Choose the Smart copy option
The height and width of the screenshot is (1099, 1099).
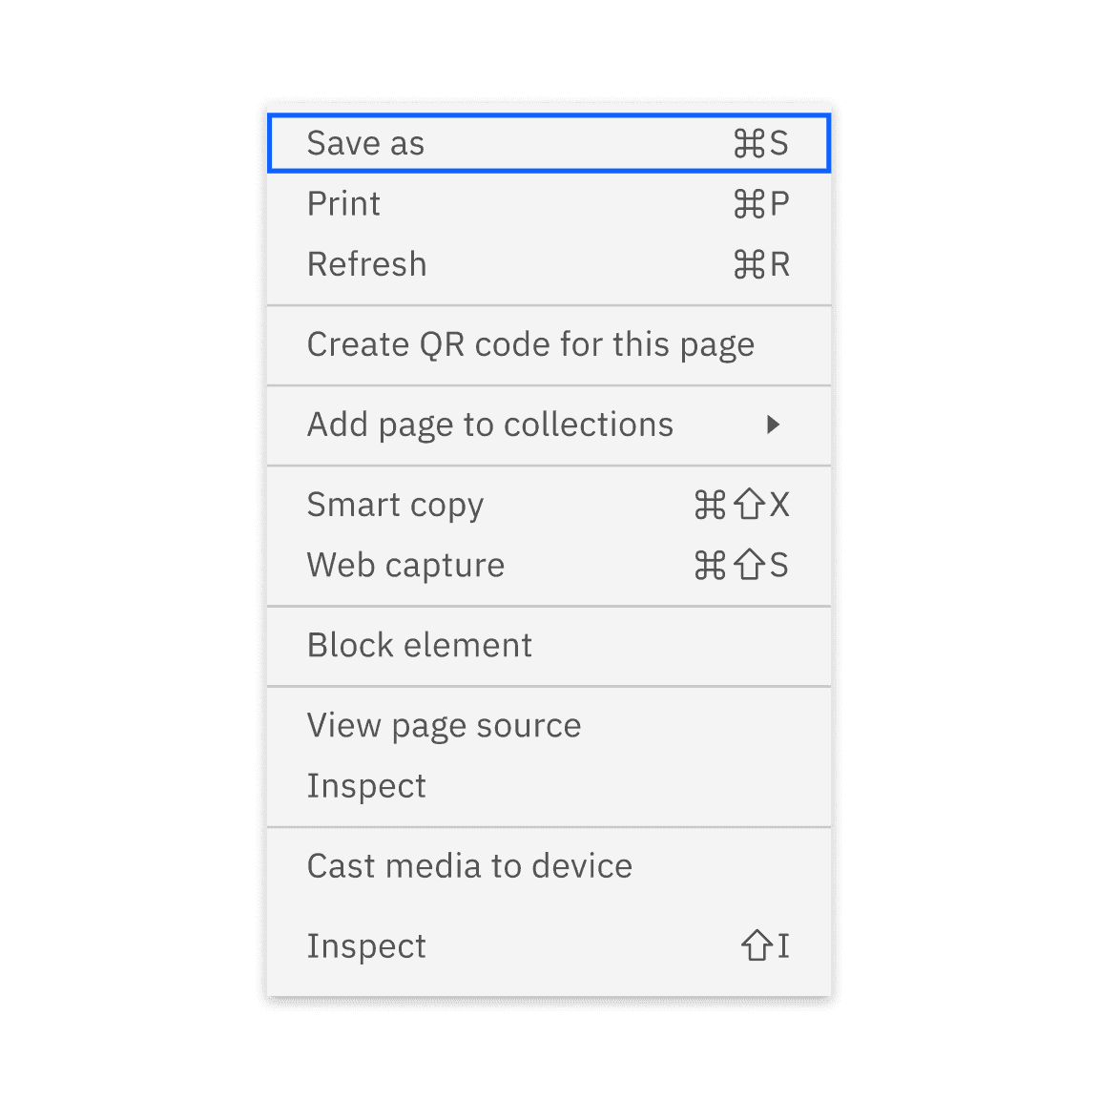[x=395, y=505]
